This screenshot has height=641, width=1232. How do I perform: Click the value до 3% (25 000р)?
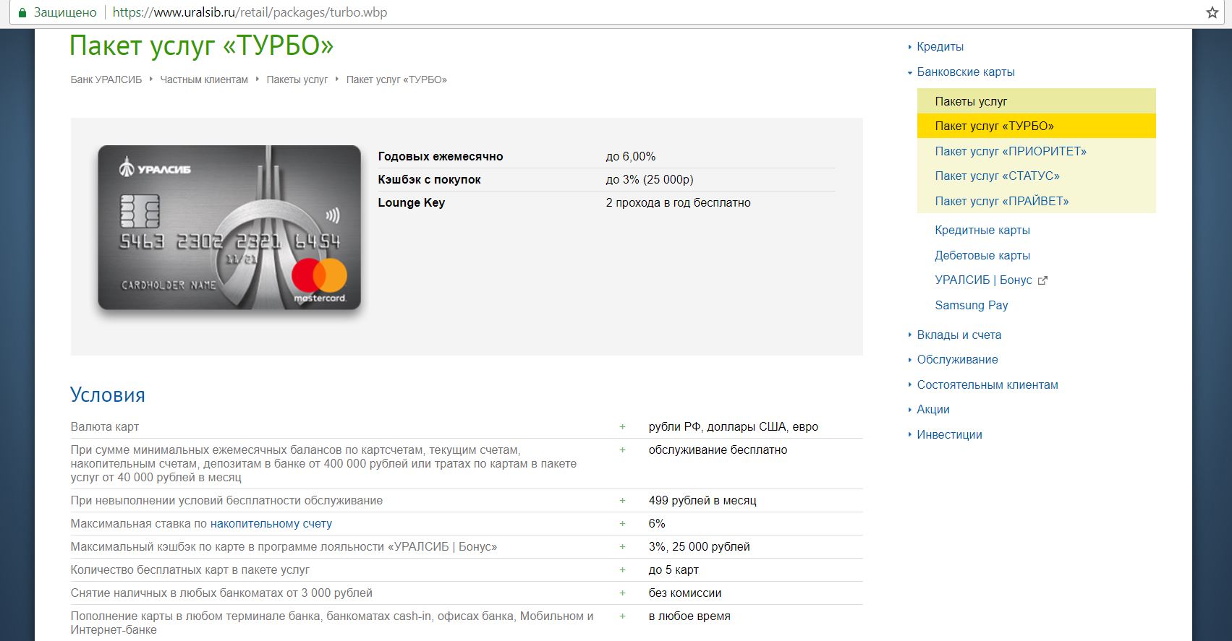650,179
